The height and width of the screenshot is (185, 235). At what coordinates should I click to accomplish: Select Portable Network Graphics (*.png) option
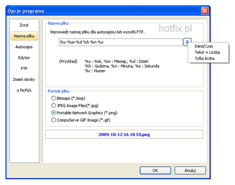point(54,113)
